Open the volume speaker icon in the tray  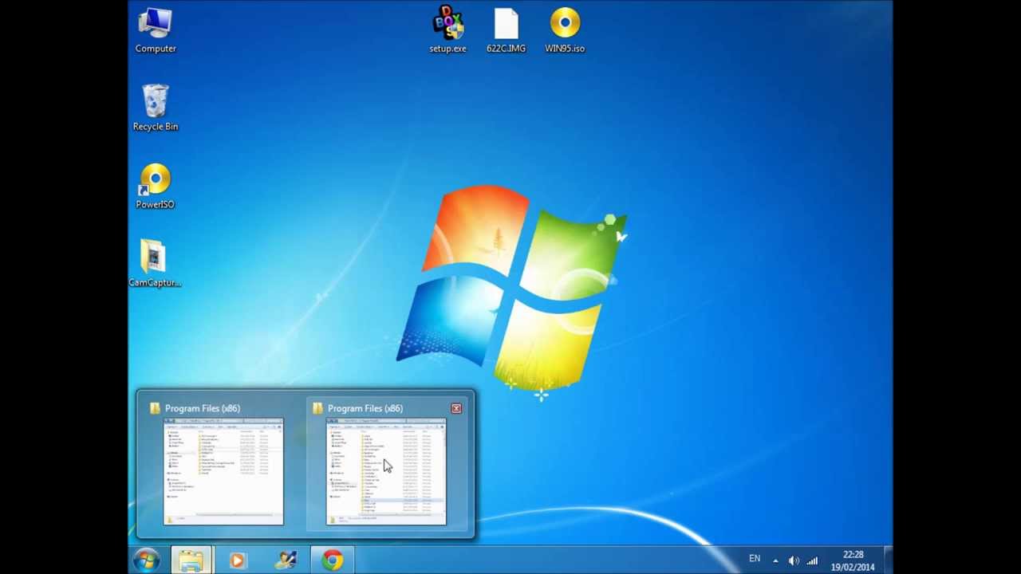tap(794, 560)
